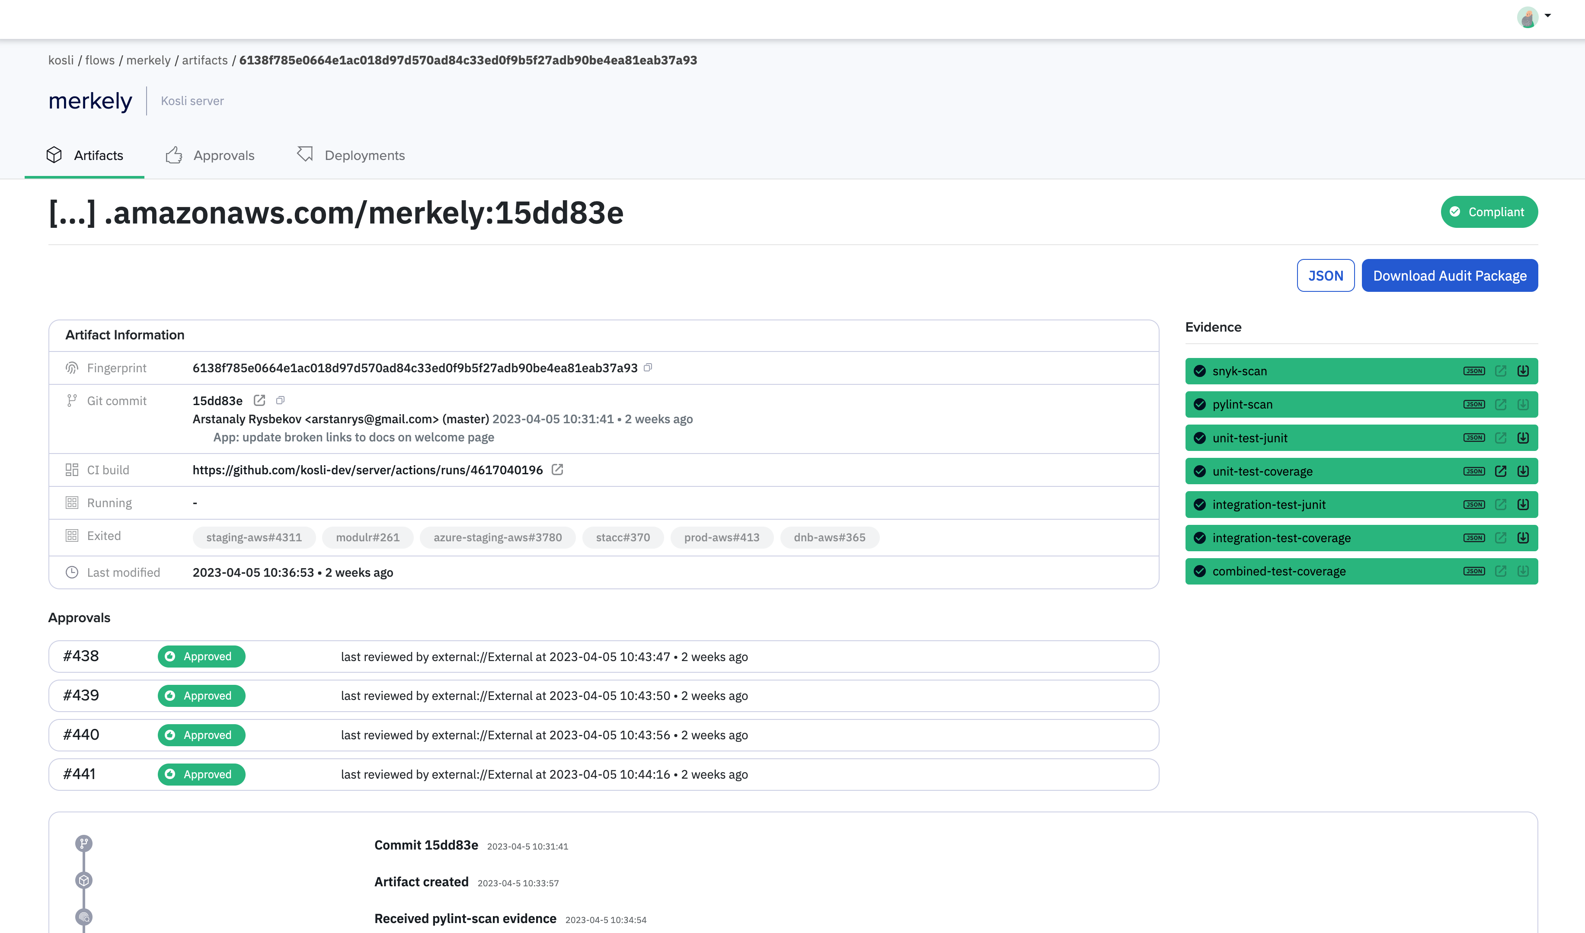
Task: Open integration-test-coverage external link
Action: pyautogui.click(x=1501, y=538)
